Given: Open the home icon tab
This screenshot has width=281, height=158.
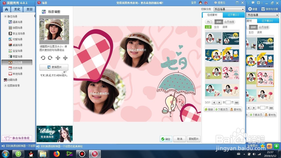Looking at the screenshot, I should [x=6, y=9].
